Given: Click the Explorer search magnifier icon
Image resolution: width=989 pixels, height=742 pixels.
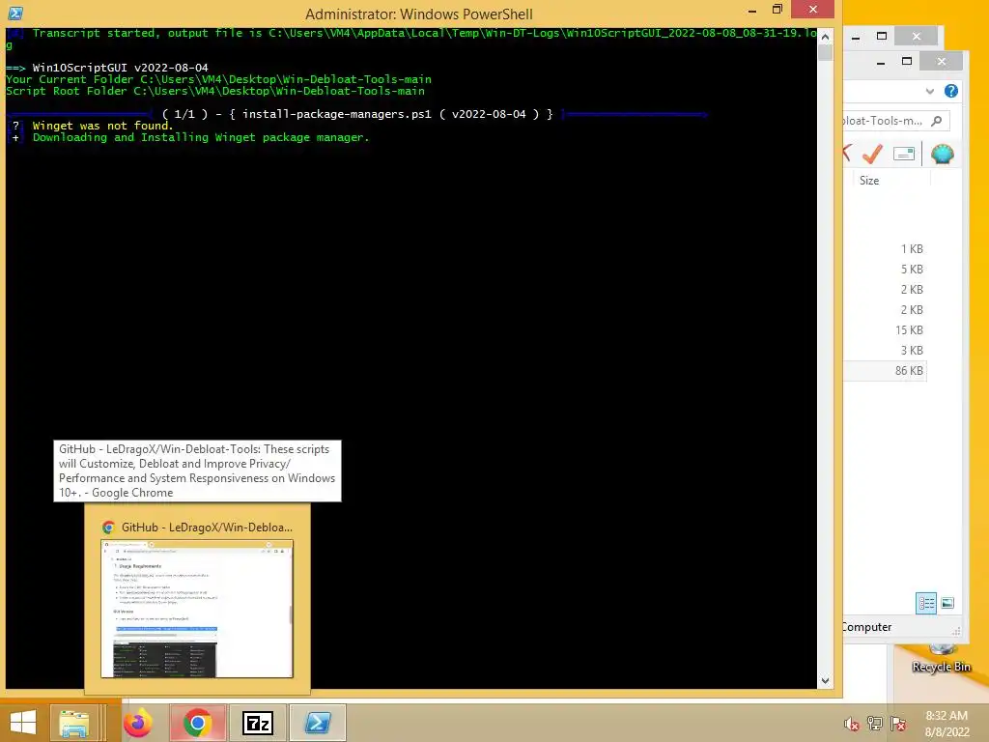Looking at the screenshot, I should [937, 121].
